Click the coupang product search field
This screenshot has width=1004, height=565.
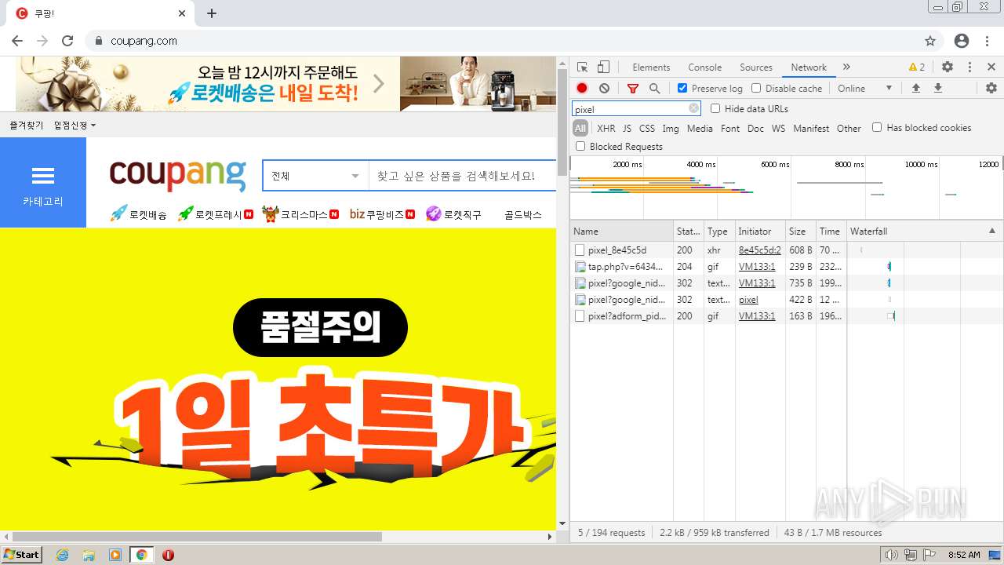click(x=463, y=176)
